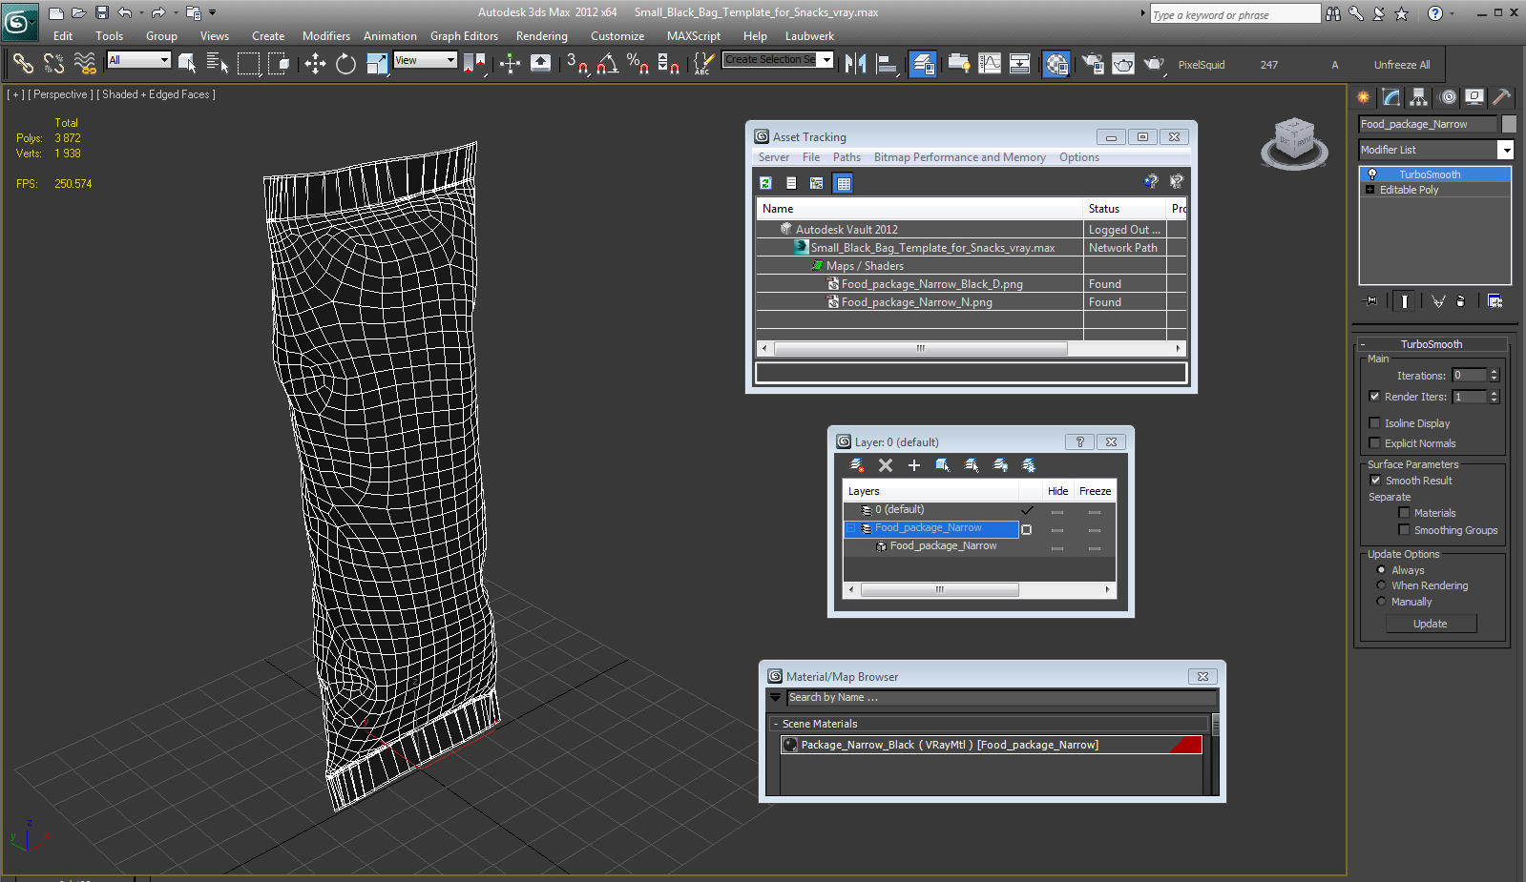Click the Mirror tool icon
The image size is (1526, 882).
coord(856,64)
